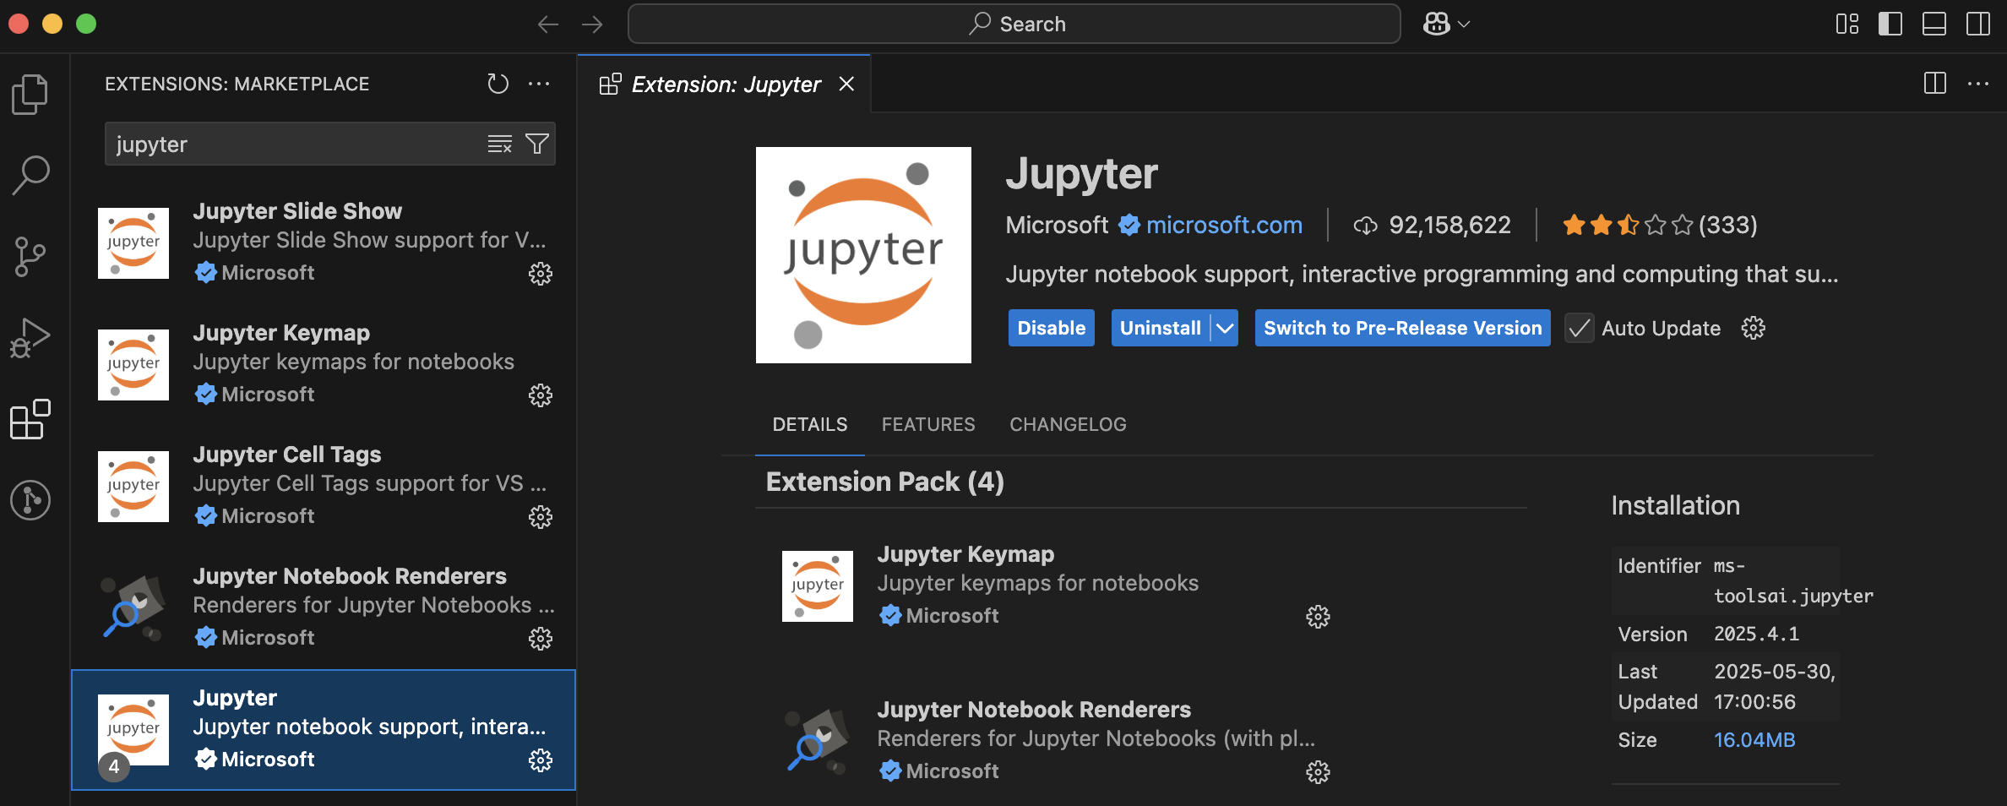Viewport: 2007px width, 806px height.
Task: Split the editor to the right
Action: [x=1935, y=84]
